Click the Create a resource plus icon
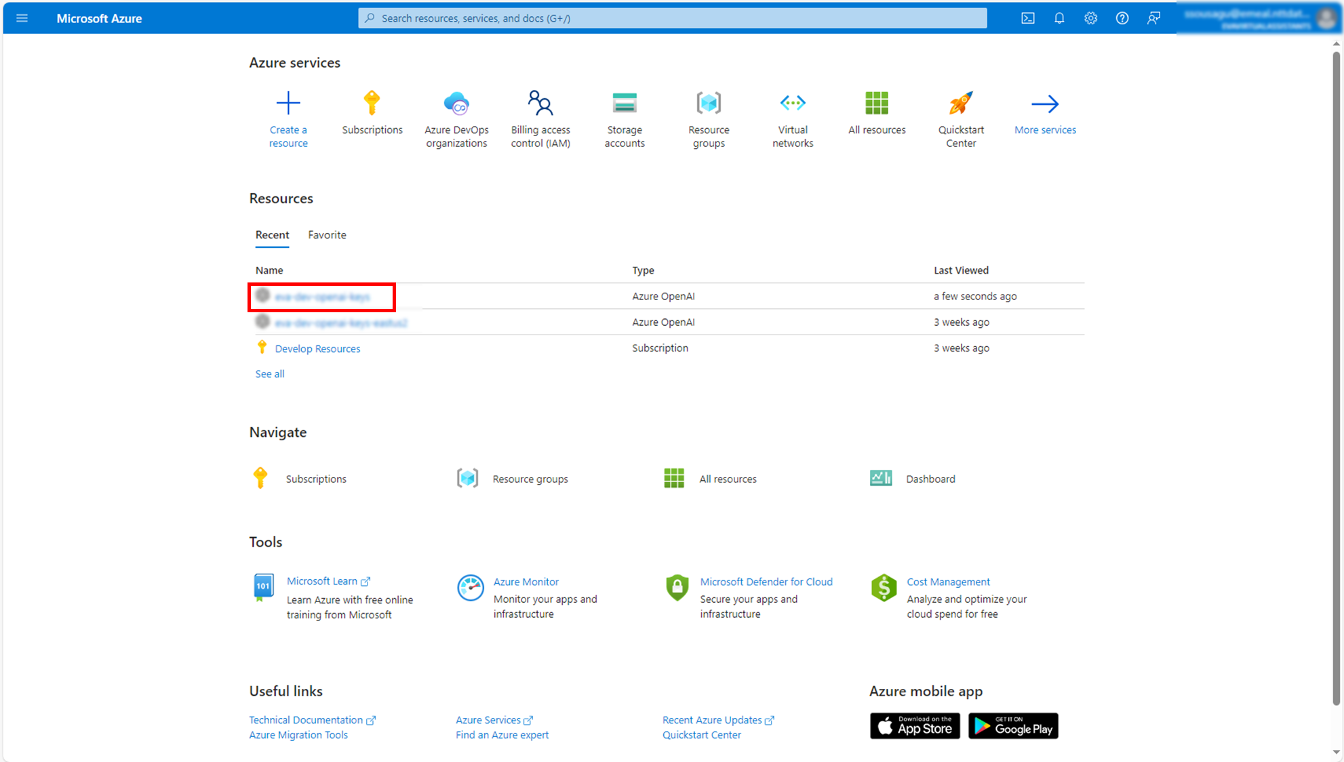Viewport: 1344px width, 762px height. (x=288, y=103)
